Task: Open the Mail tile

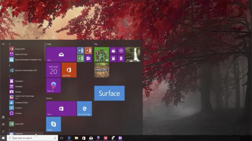Action: (x=61, y=54)
